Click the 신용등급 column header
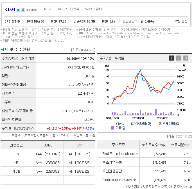This screenshot has height=189, width=194. [x=16, y=145]
